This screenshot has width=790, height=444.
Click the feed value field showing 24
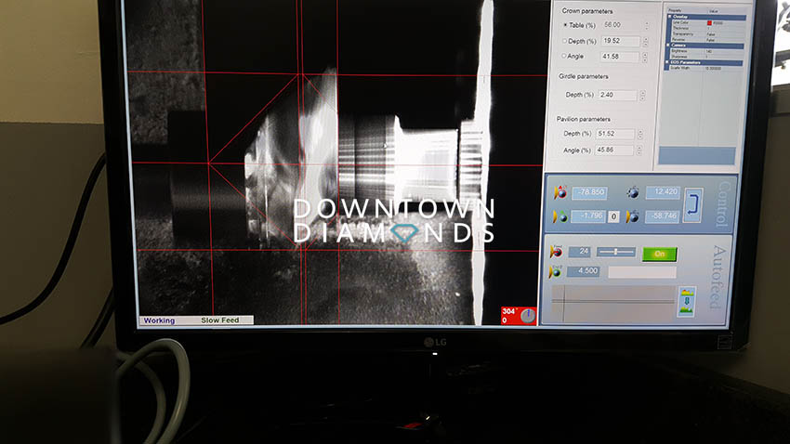point(579,251)
